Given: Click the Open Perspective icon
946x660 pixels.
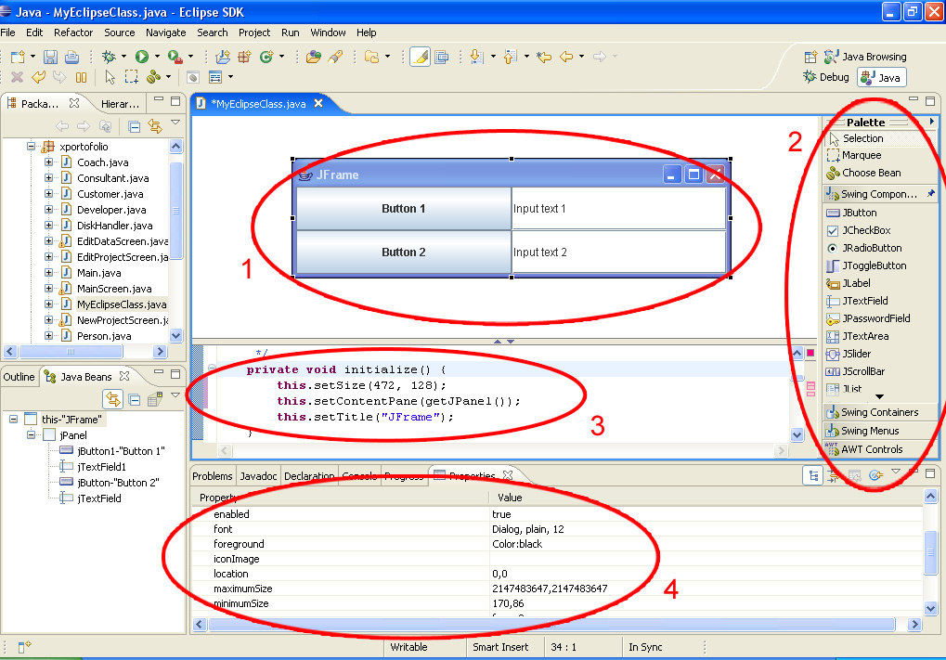Looking at the screenshot, I should pos(810,57).
